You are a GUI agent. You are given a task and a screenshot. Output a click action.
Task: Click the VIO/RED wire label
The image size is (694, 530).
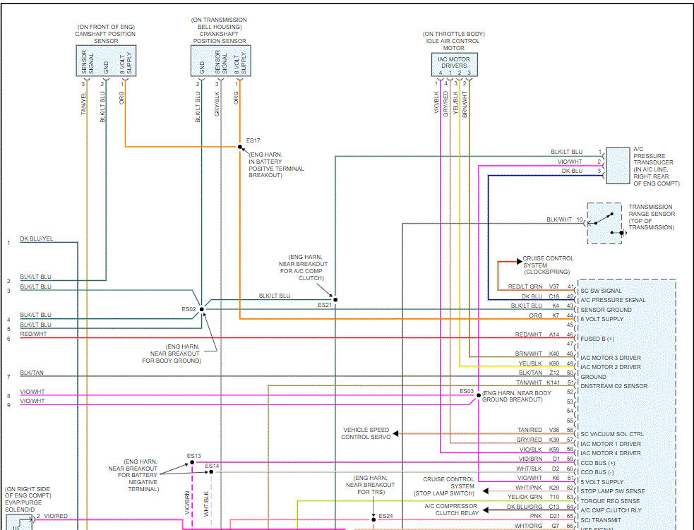tap(56, 517)
